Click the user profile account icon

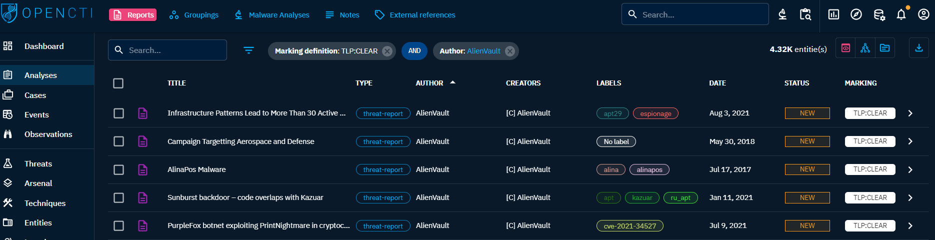(x=923, y=14)
